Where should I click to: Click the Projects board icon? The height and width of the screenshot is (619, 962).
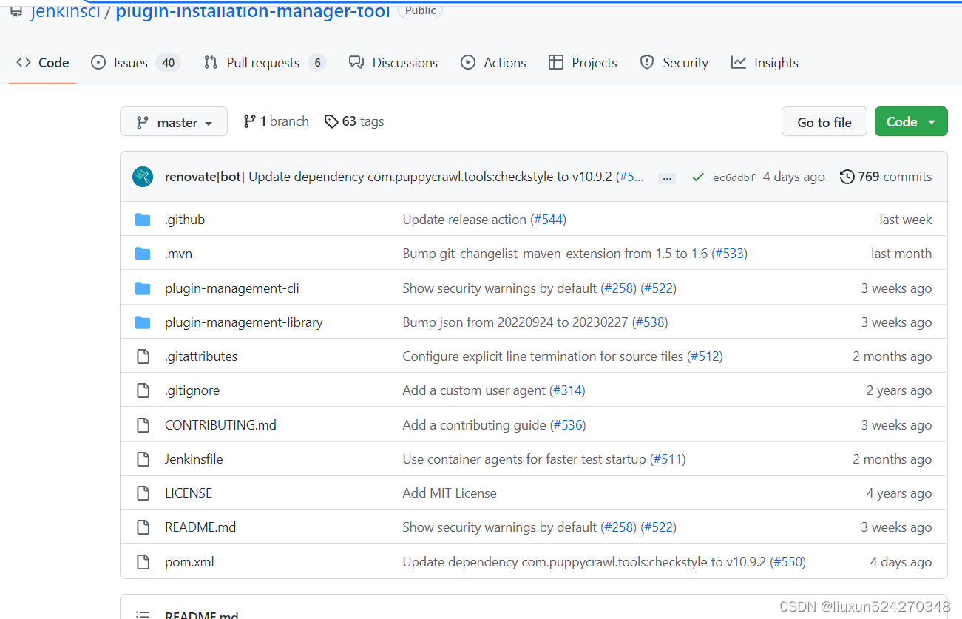pyautogui.click(x=556, y=62)
